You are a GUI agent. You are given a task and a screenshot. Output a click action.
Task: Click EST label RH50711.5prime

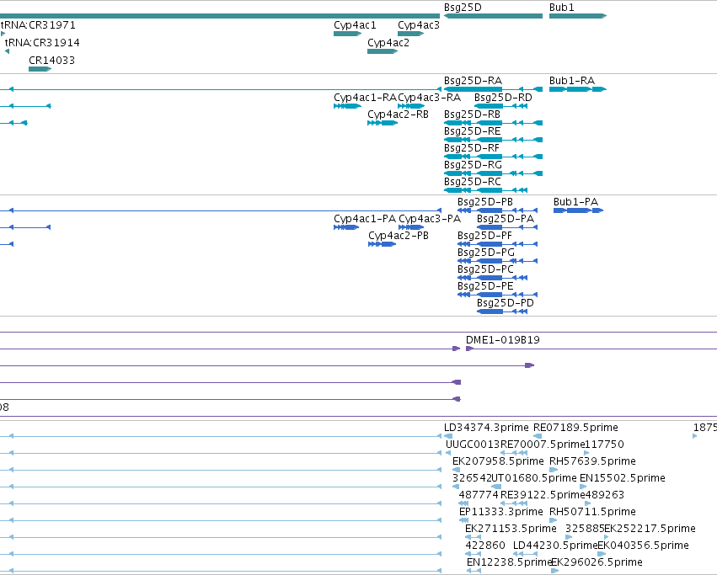592,512
